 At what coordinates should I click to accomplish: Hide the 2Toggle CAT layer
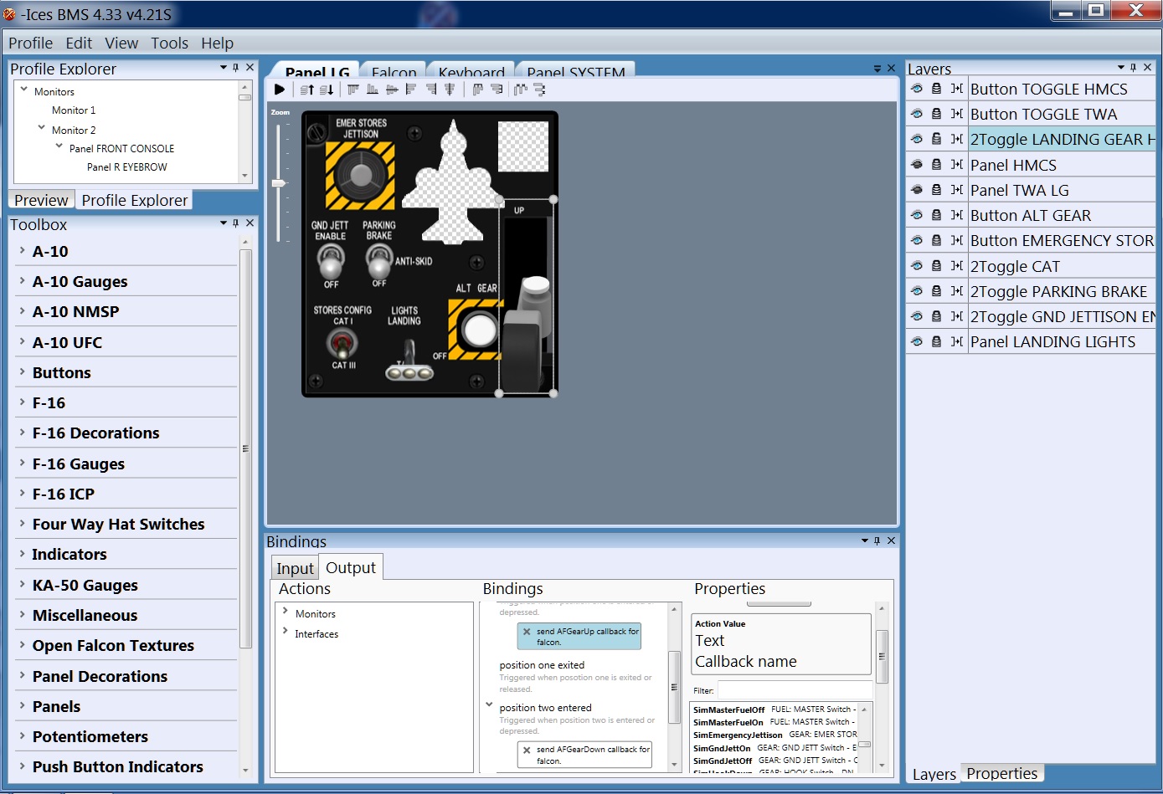click(x=917, y=266)
